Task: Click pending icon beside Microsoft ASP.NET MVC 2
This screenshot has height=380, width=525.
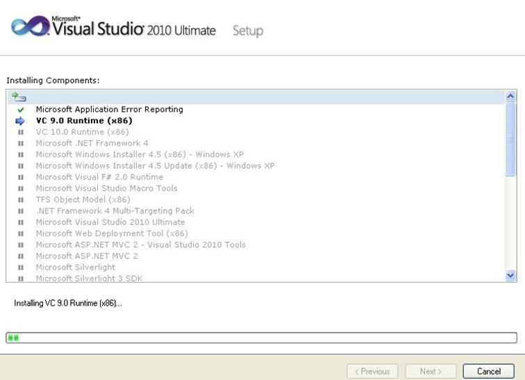Action: (x=21, y=256)
